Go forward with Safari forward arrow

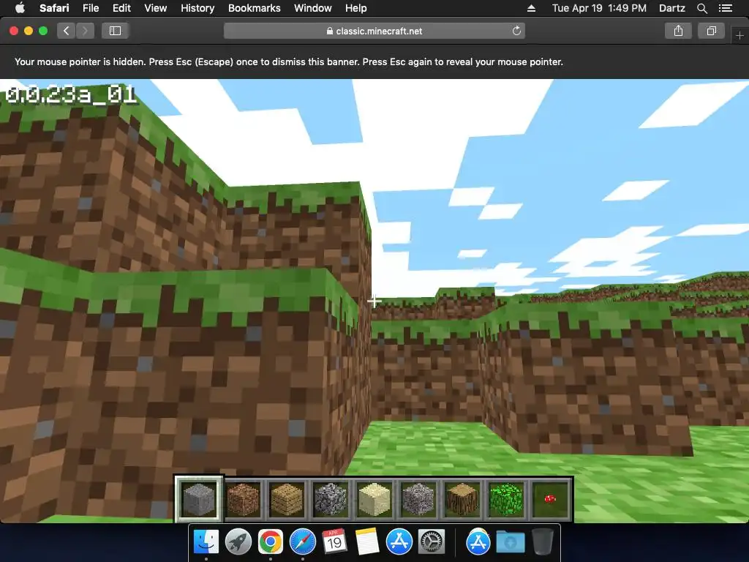point(85,31)
